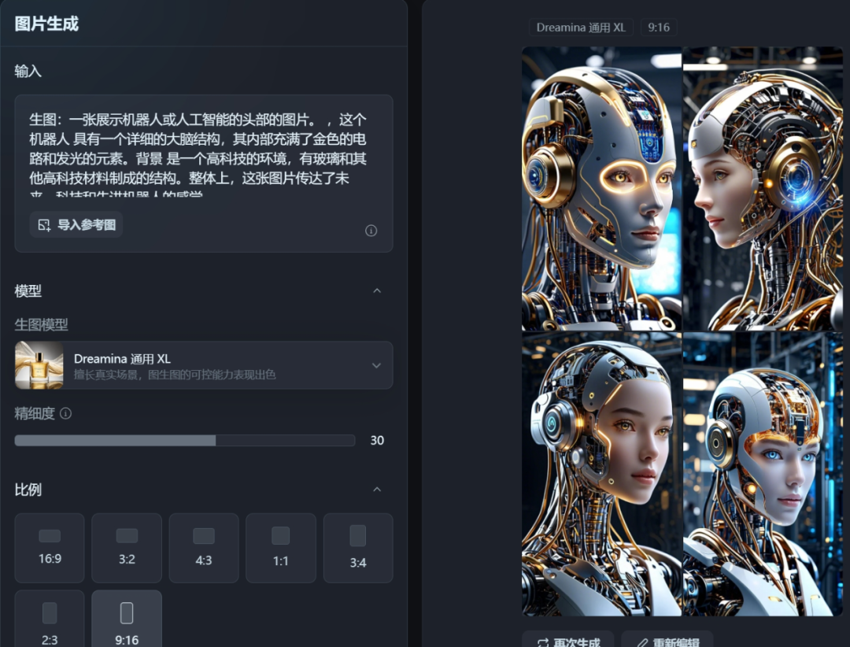This screenshot has width=850, height=647.
Task: Select the 4:3 aspect ratio
Action: (x=204, y=548)
